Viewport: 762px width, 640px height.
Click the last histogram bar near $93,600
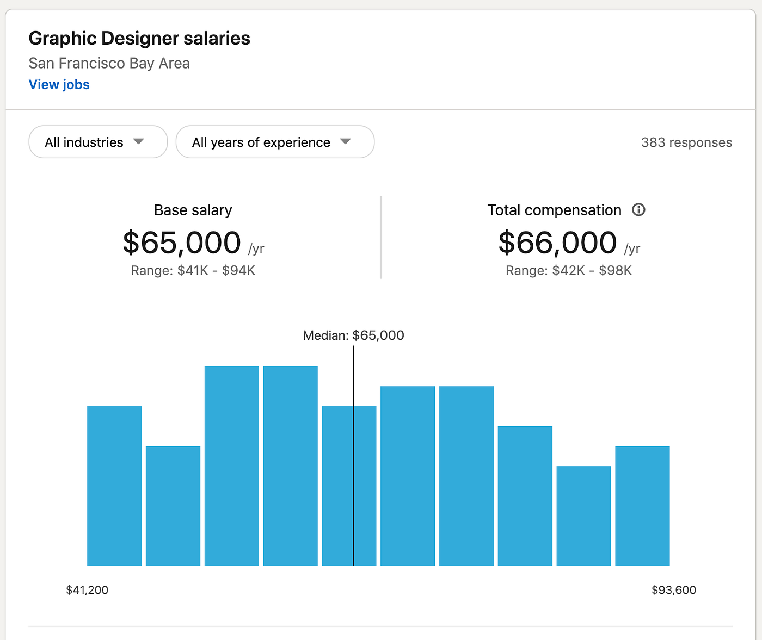642,506
